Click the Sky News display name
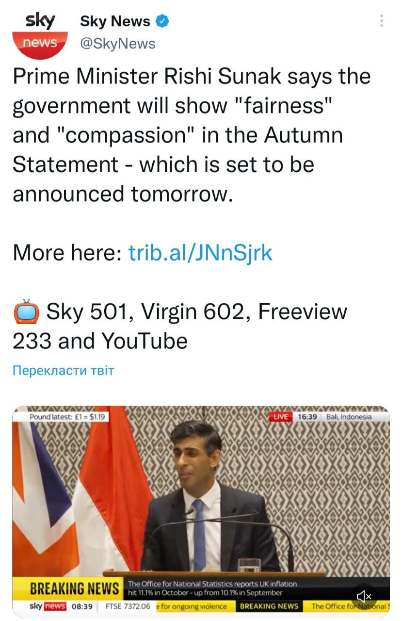 115,21
